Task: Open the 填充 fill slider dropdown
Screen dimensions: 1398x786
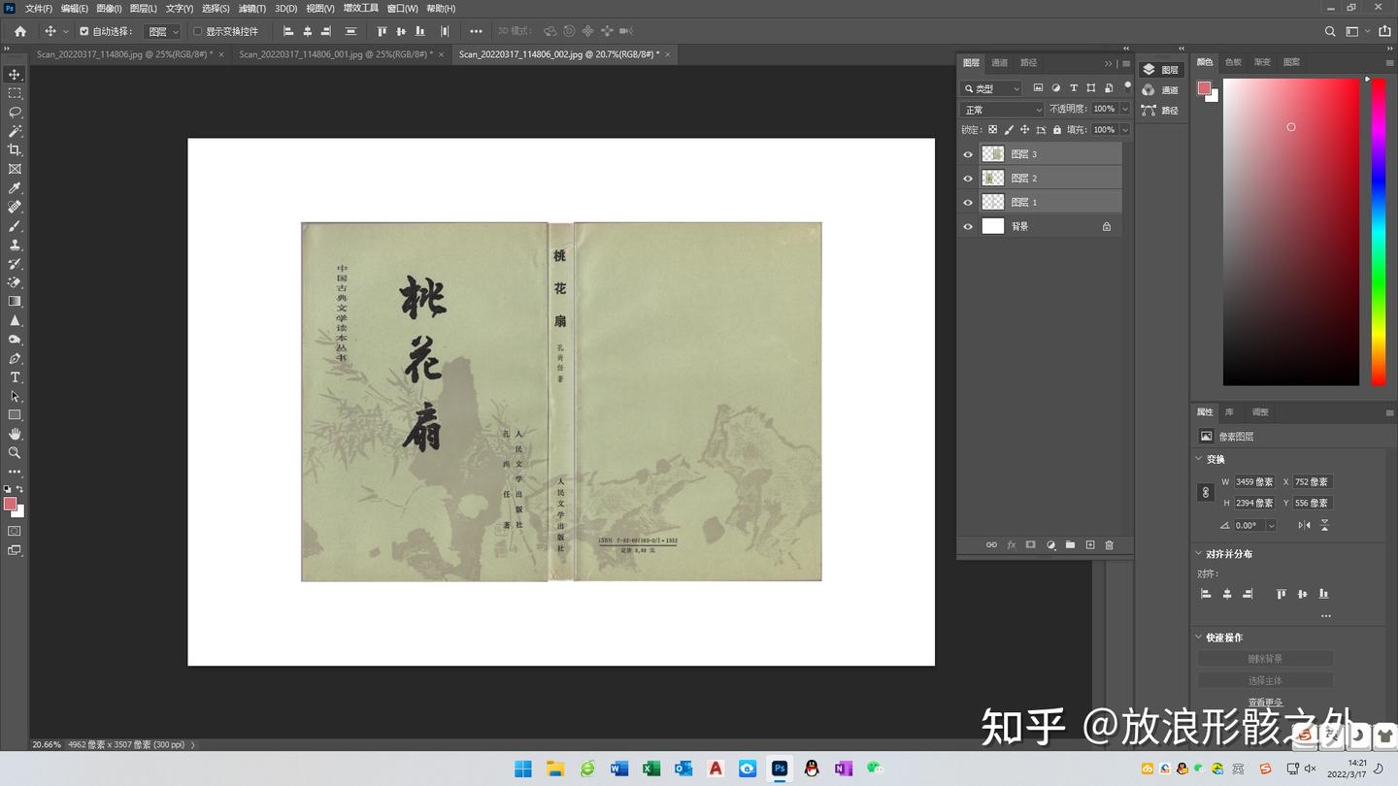Action: coord(1125,130)
